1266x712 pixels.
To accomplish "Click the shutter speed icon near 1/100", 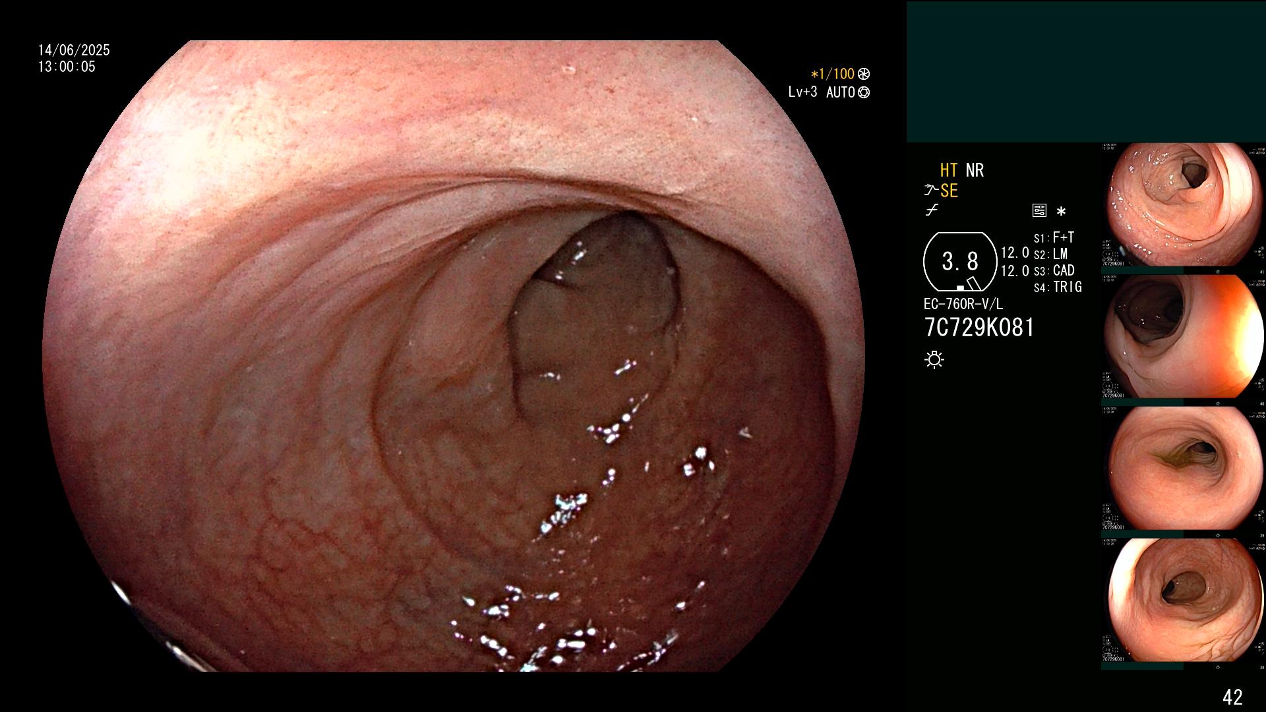I will tap(864, 74).
